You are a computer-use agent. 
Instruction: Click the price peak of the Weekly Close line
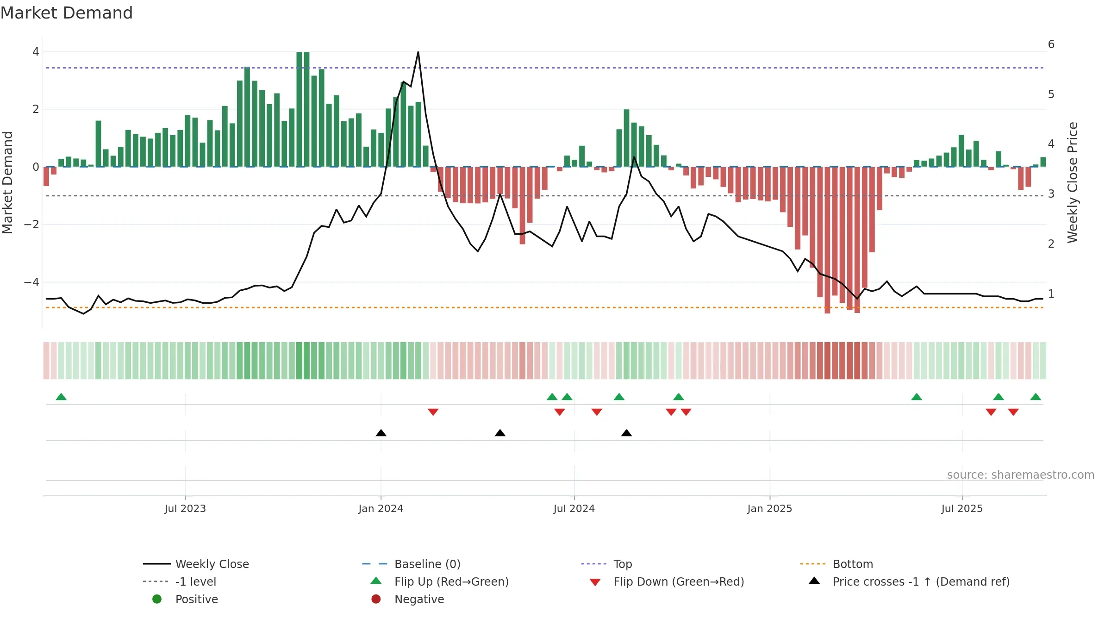(x=418, y=52)
